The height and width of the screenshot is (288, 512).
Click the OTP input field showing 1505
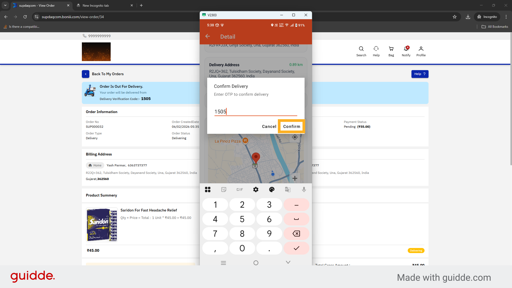click(x=255, y=112)
